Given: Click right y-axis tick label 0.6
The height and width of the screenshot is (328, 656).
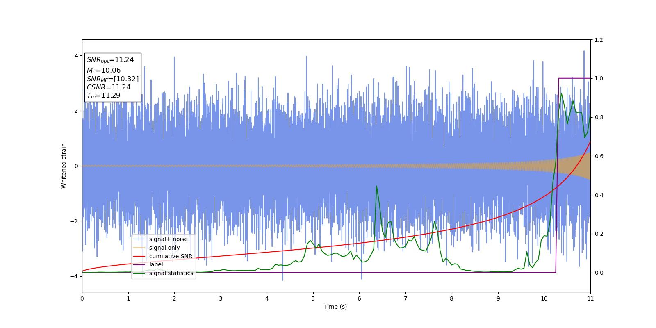Looking at the screenshot, I should tap(599, 156).
